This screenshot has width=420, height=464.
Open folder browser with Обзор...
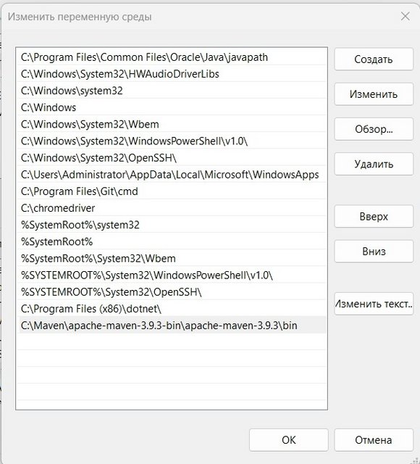click(374, 129)
